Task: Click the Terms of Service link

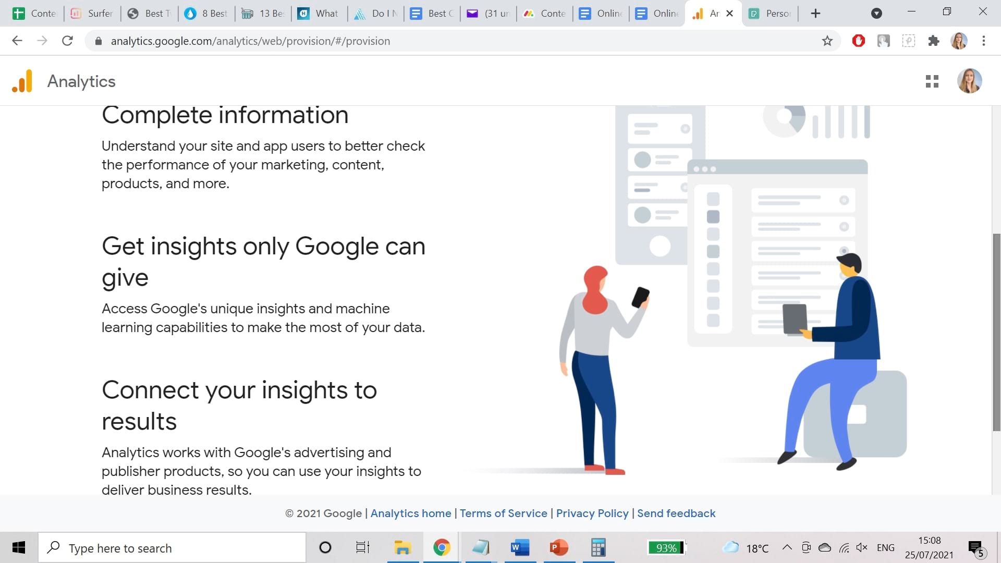Action: pos(503,513)
